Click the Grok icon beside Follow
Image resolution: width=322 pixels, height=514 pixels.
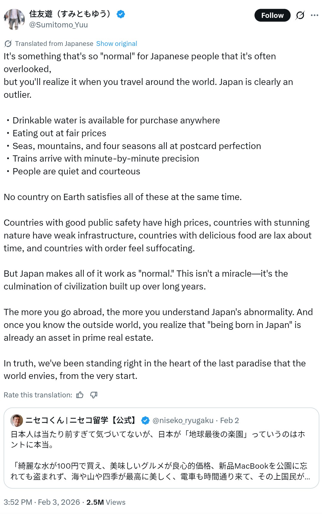click(300, 15)
